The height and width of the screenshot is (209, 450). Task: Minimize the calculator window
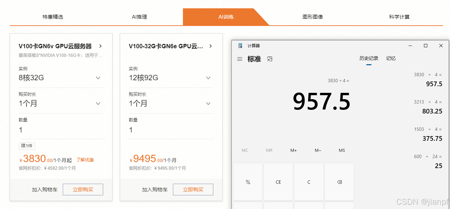click(410, 46)
